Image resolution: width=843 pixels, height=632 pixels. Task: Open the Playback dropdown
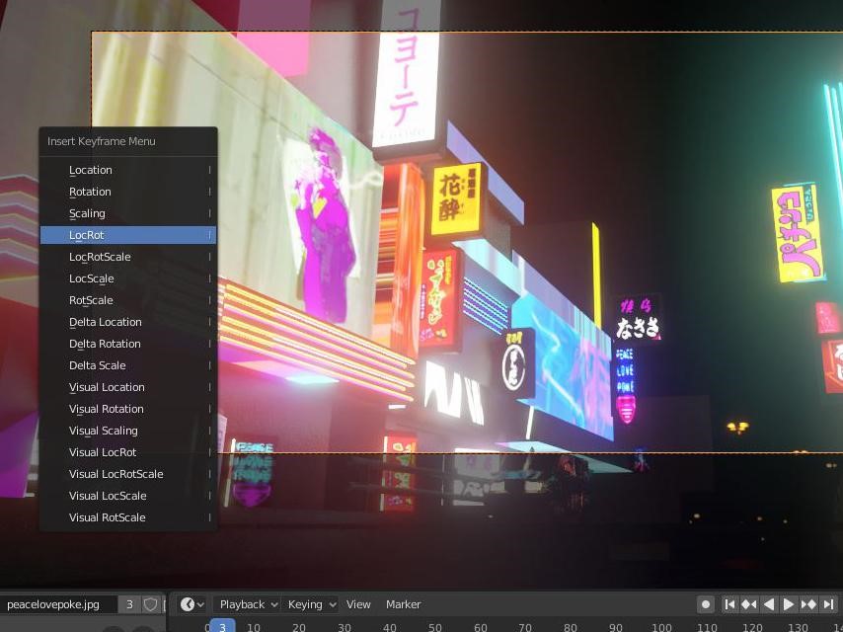(x=244, y=603)
